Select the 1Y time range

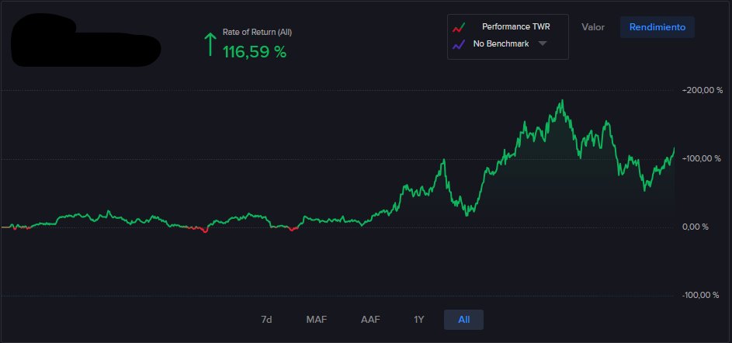pyautogui.click(x=418, y=320)
